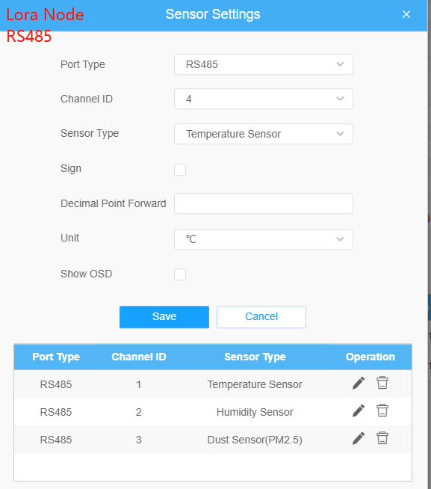Edit the Humidity Sensor row
The width and height of the screenshot is (431, 489).
coord(359,411)
